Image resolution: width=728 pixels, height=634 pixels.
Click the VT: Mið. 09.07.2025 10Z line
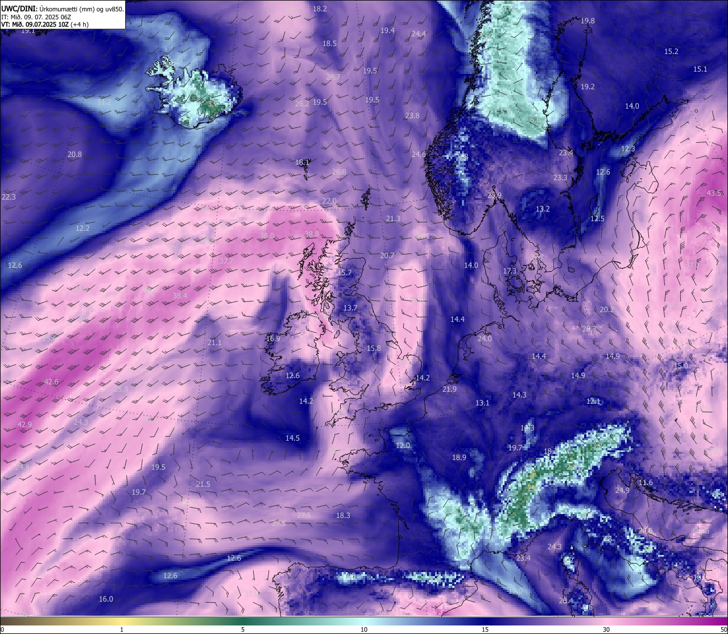tap(45, 24)
